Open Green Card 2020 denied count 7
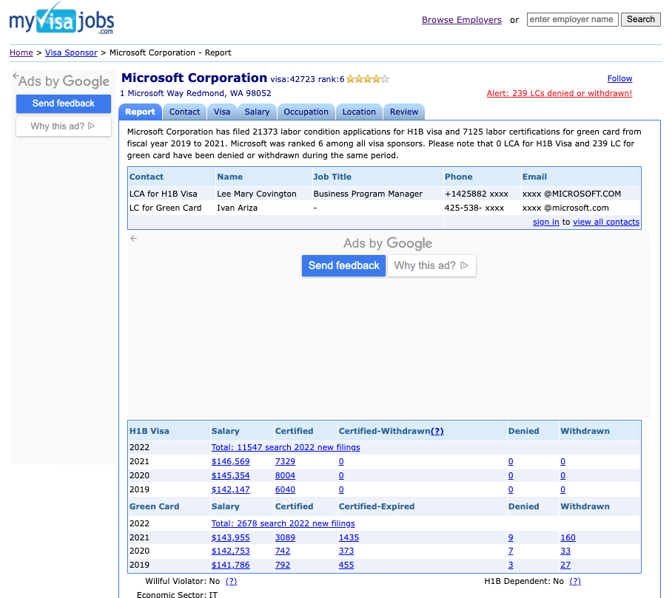 pyautogui.click(x=511, y=551)
